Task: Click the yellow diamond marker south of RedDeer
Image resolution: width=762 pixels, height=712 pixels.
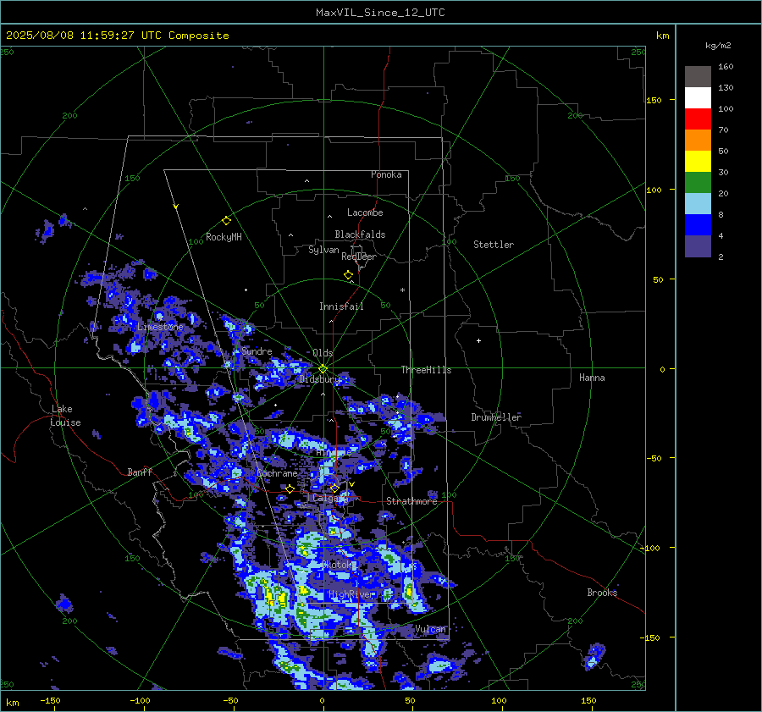Action: click(348, 275)
